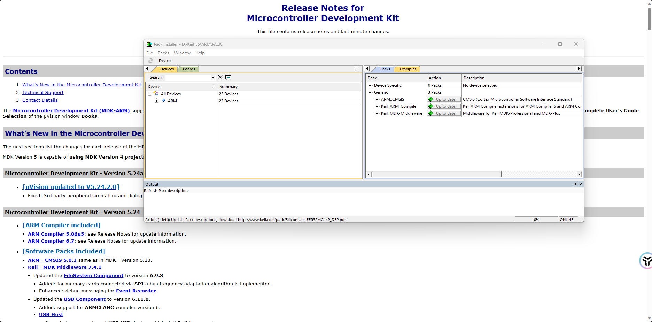This screenshot has width=652, height=322.
Task: Click the refresh packs toolbar icon
Action: click(151, 61)
